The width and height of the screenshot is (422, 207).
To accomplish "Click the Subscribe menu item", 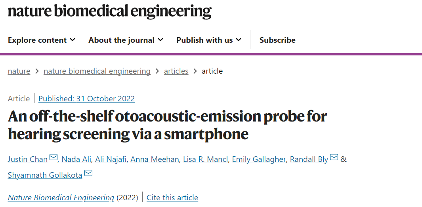I will [277, 40].
